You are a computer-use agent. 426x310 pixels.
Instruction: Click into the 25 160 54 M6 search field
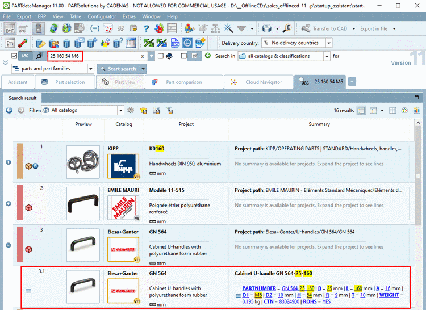[x=98, y=56]
